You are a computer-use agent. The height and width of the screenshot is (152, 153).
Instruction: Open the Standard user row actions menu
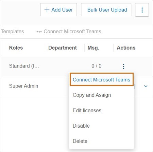pyautogui.click(x=124, y=66)
